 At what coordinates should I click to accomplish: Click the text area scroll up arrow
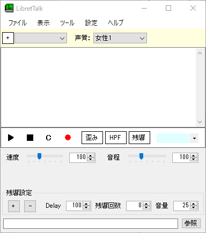click(x=200, y=53)
